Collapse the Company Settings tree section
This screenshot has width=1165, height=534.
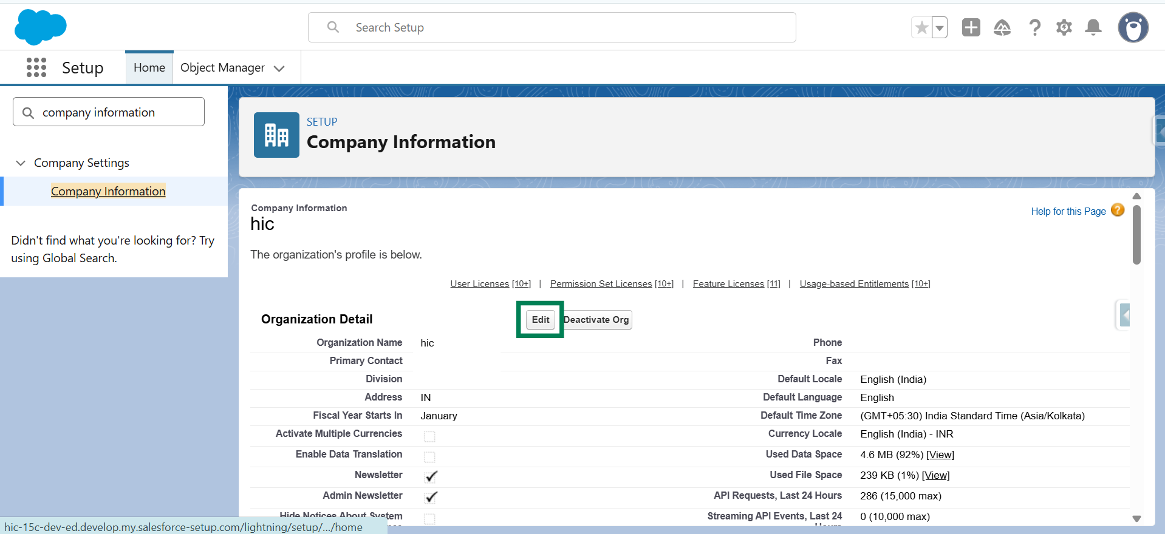tap(21, 163)
